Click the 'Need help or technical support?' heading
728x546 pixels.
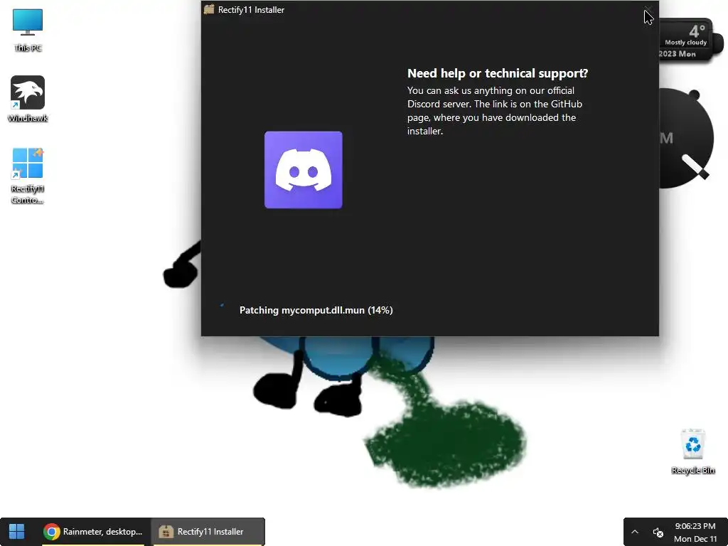[497, 73]
